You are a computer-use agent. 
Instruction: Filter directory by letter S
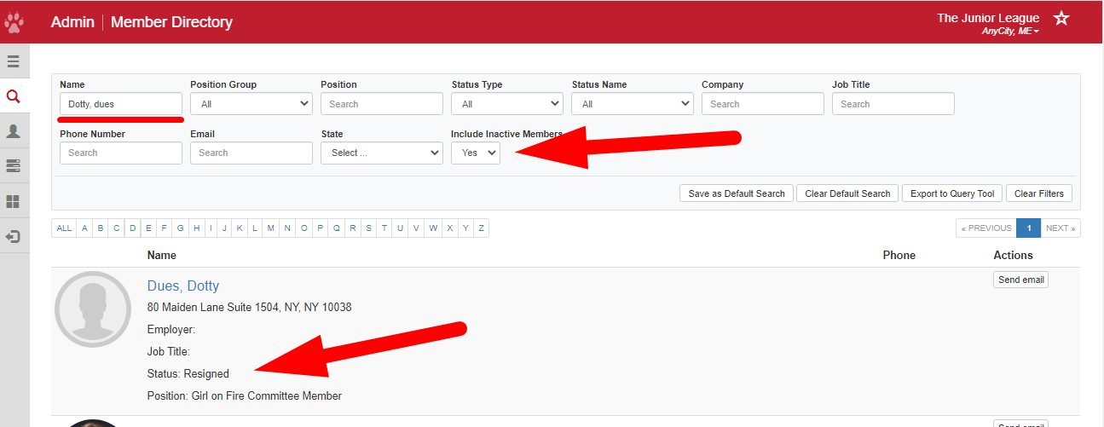(368, 228)
